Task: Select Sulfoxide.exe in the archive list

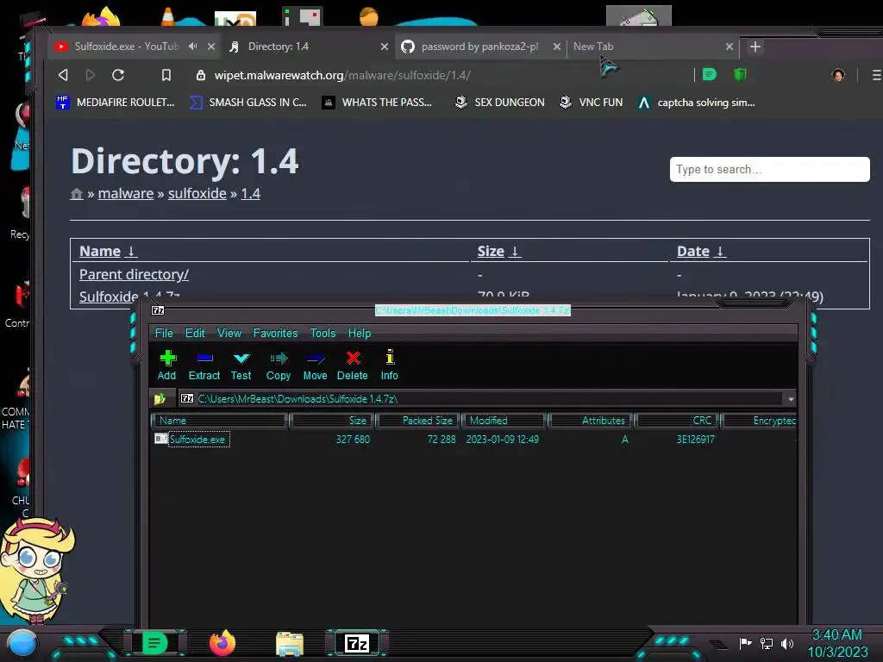Action: tap(197, 439)
